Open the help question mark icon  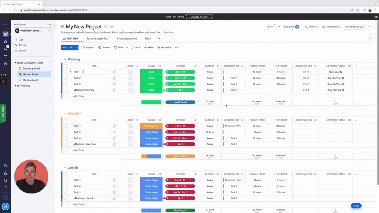pyautogui.click(x=6, y=187)
